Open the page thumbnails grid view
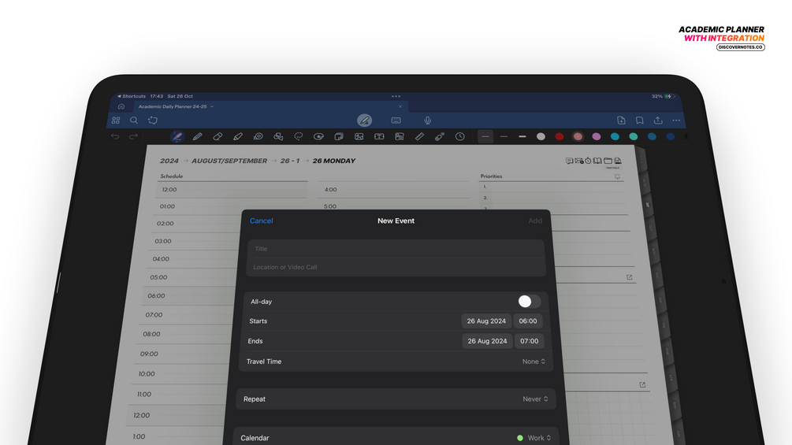 (x=116, y=121)
